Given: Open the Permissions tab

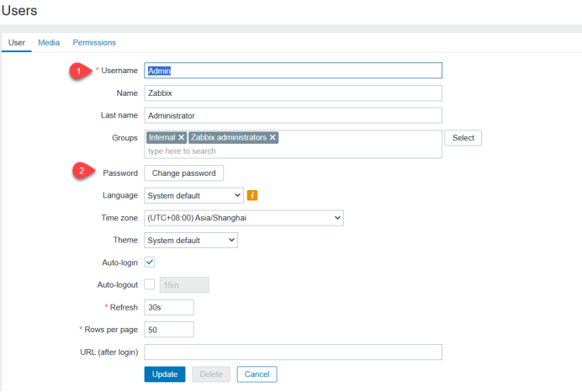Looking at the screenshot, I should coord(94,42).
